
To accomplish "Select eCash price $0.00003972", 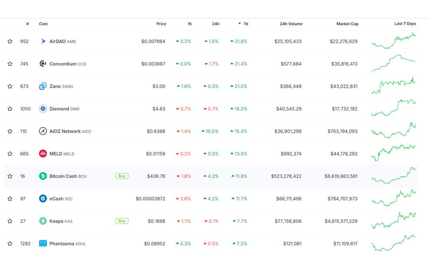I will [x=150, y=199].
